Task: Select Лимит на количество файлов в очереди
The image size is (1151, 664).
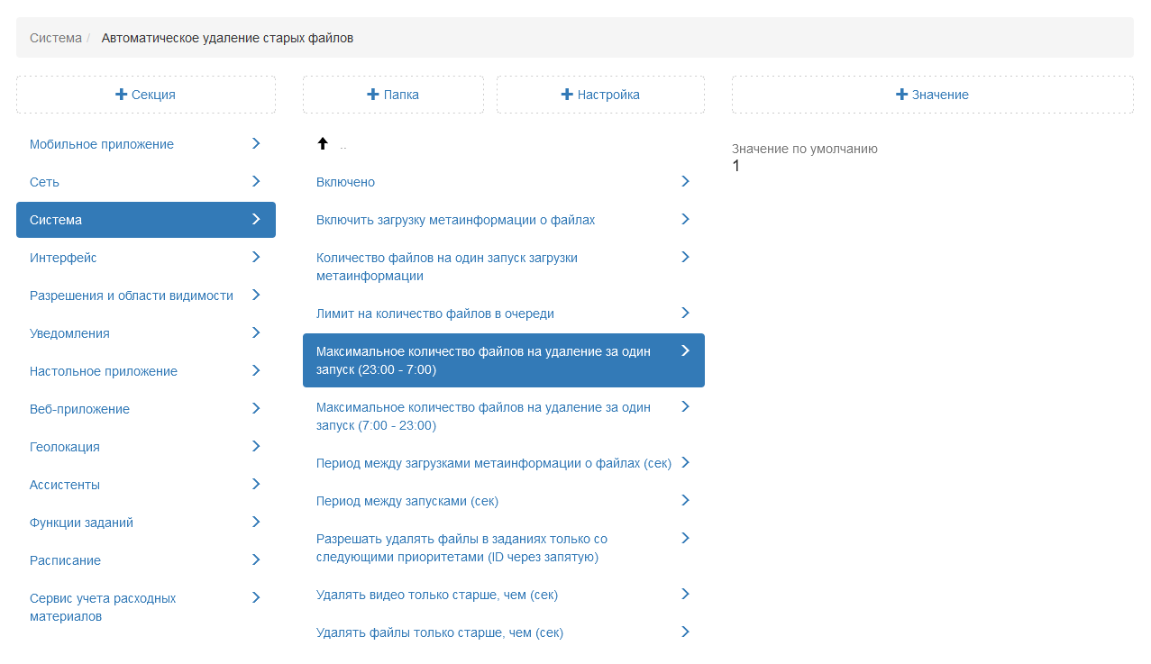Action: pyautogui.click(x=434, y=314)
